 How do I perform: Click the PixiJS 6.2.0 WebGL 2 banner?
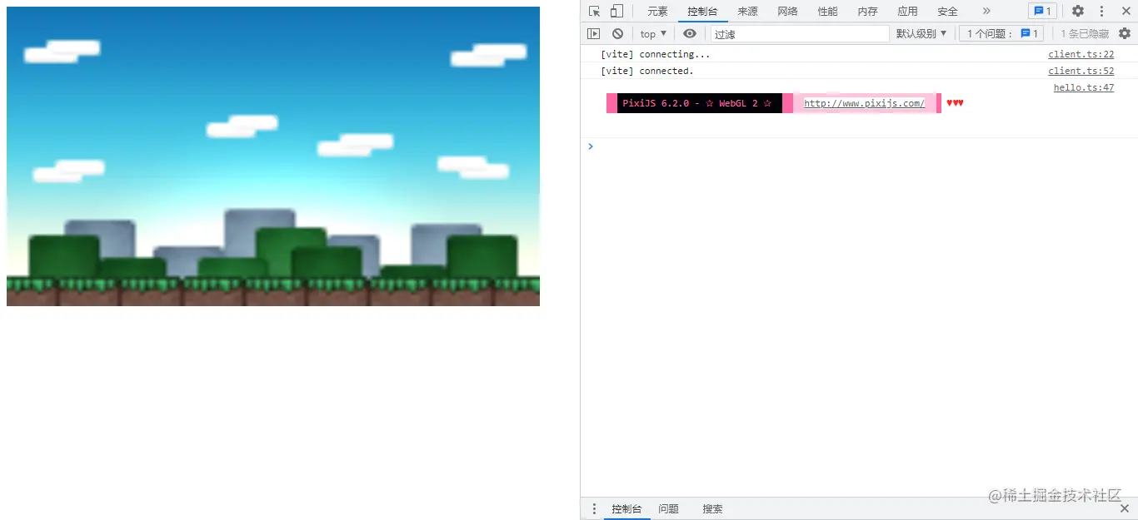pos(697,103)
